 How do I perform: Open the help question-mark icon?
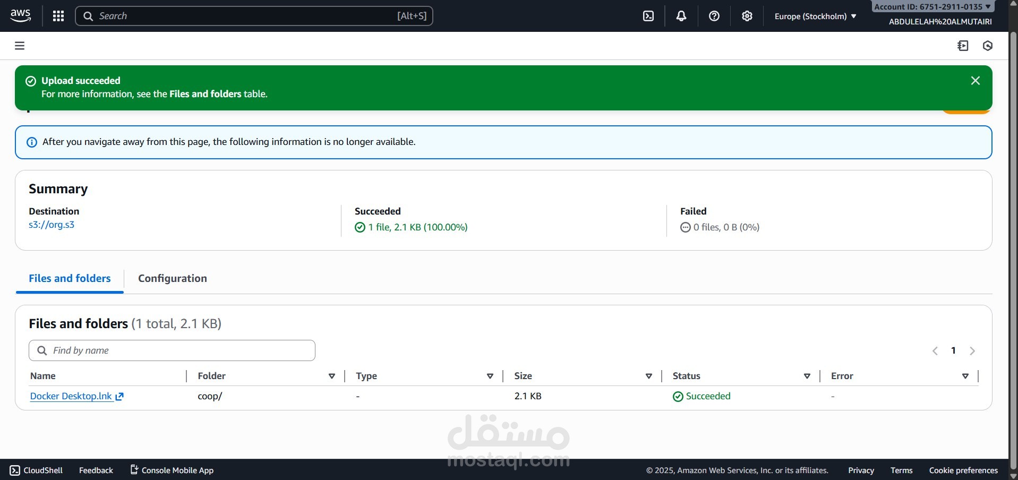714,16
